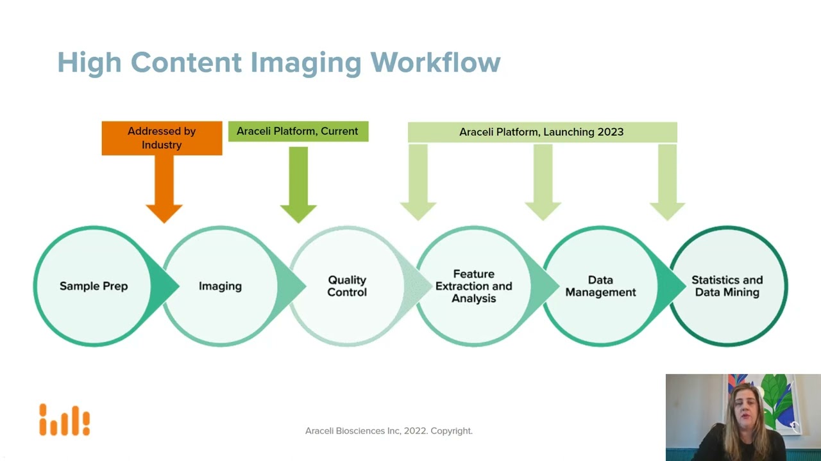Click the presenter webcam thumbnail
Viewport: 821px width, 461px height.
point(743,417)
